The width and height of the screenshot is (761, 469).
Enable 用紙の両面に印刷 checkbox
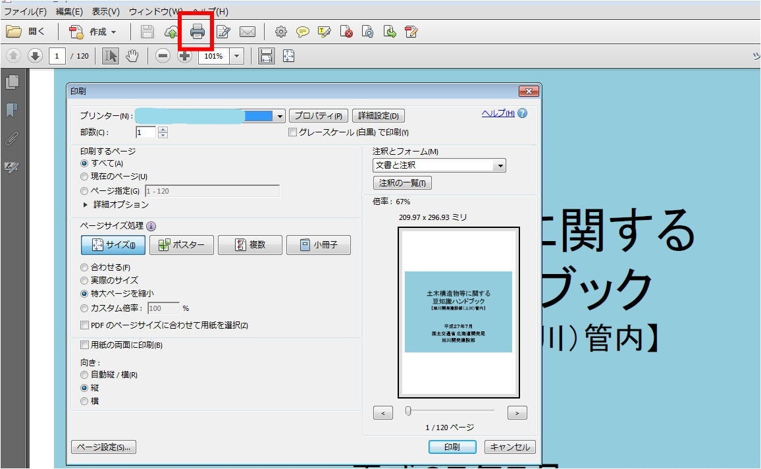(84, 345)
